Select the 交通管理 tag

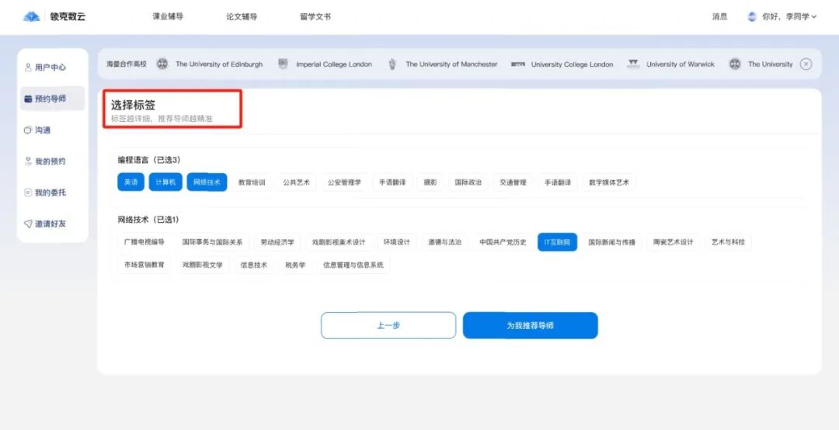(x=513, y=182)
